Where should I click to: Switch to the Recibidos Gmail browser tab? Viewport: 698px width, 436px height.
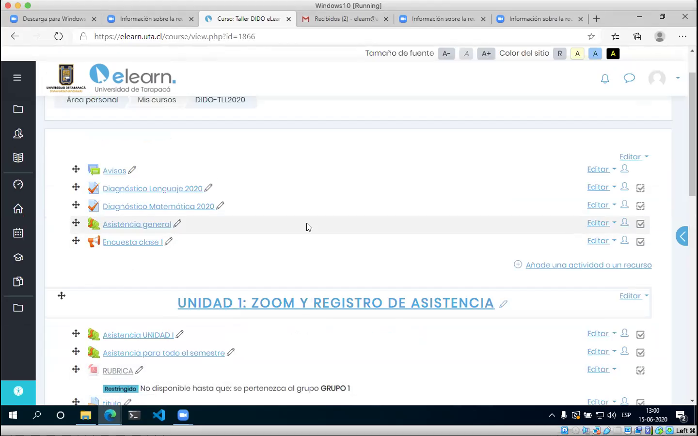click(x=344, y=19)
